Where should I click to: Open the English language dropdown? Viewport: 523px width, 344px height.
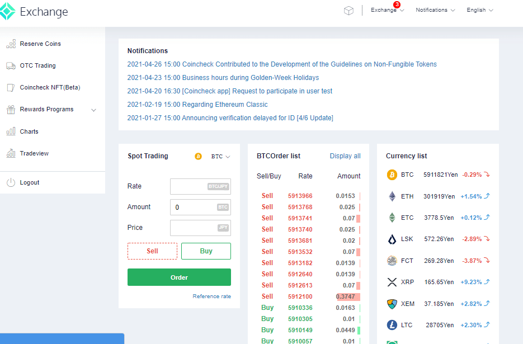(x=479, y=10)
